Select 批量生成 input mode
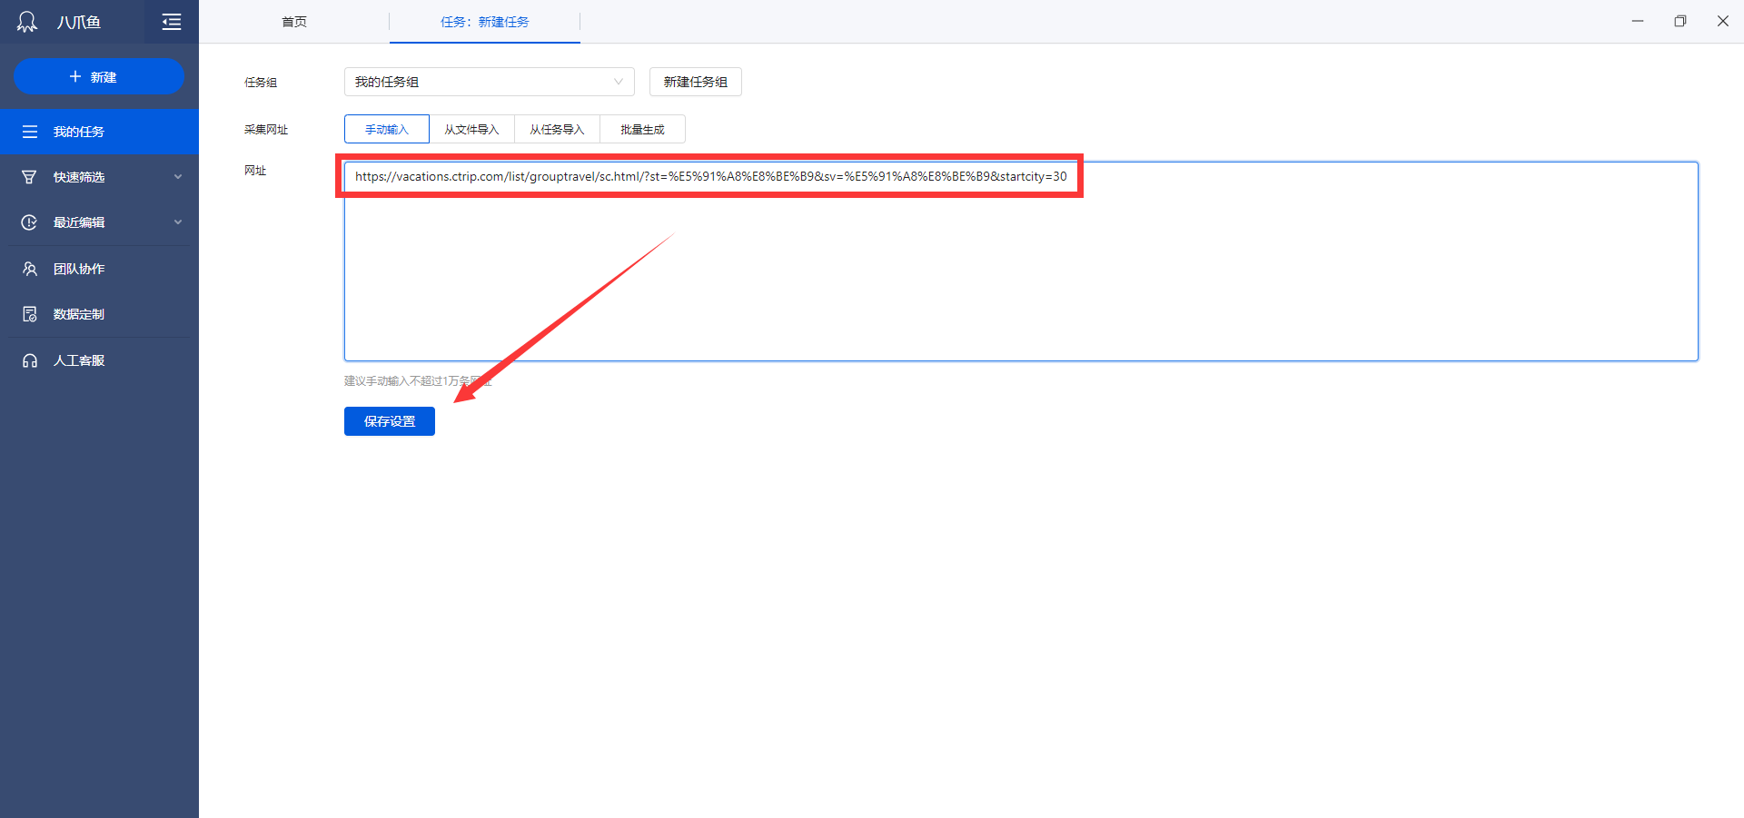This screenshot has height=818, width=1744. coord(642,129)
